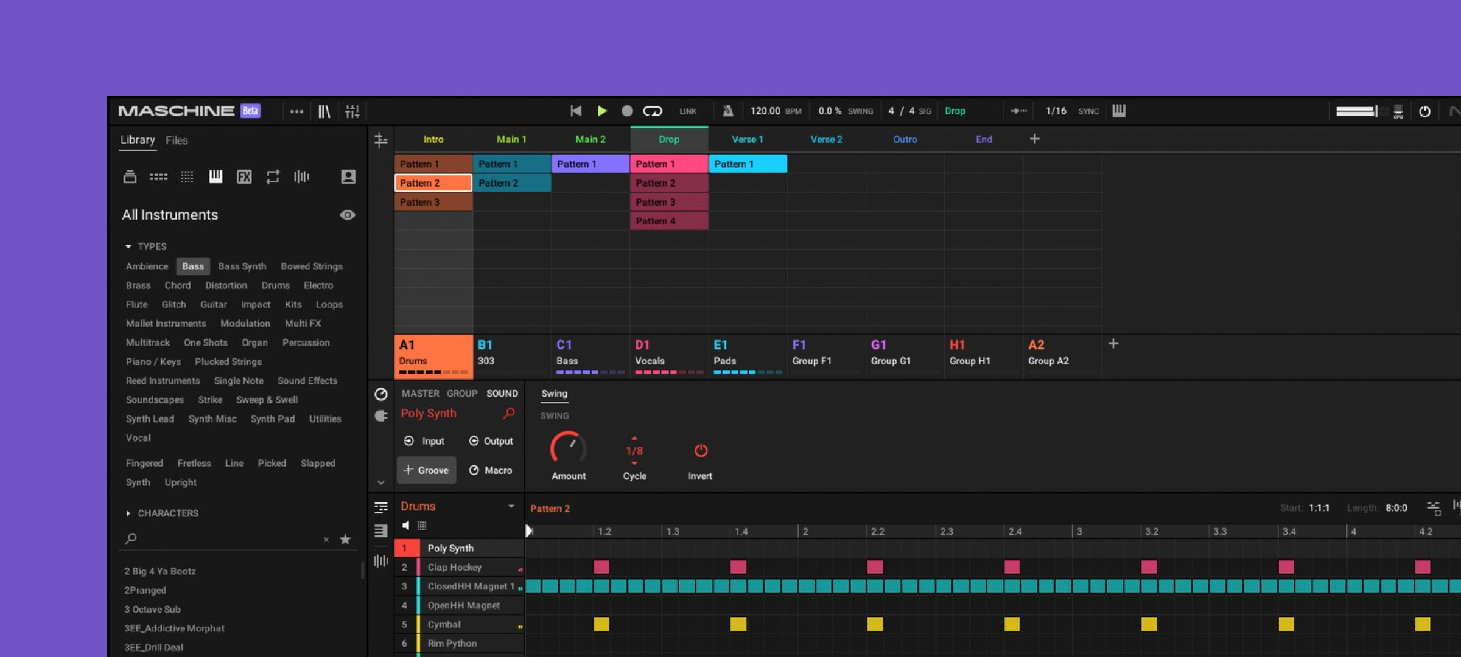Select the Groups file type icon
1461x657 pixels.
tap(158, 177)
